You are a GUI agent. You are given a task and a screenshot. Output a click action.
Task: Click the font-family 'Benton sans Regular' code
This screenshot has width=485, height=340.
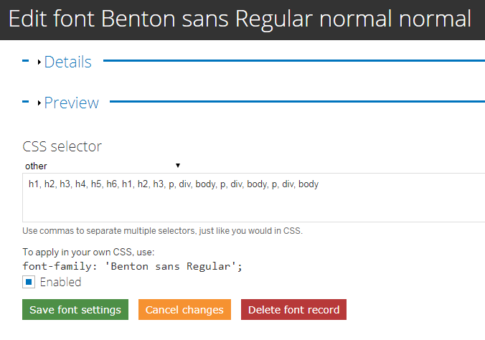pyautogui.click(x=132, y=266)
